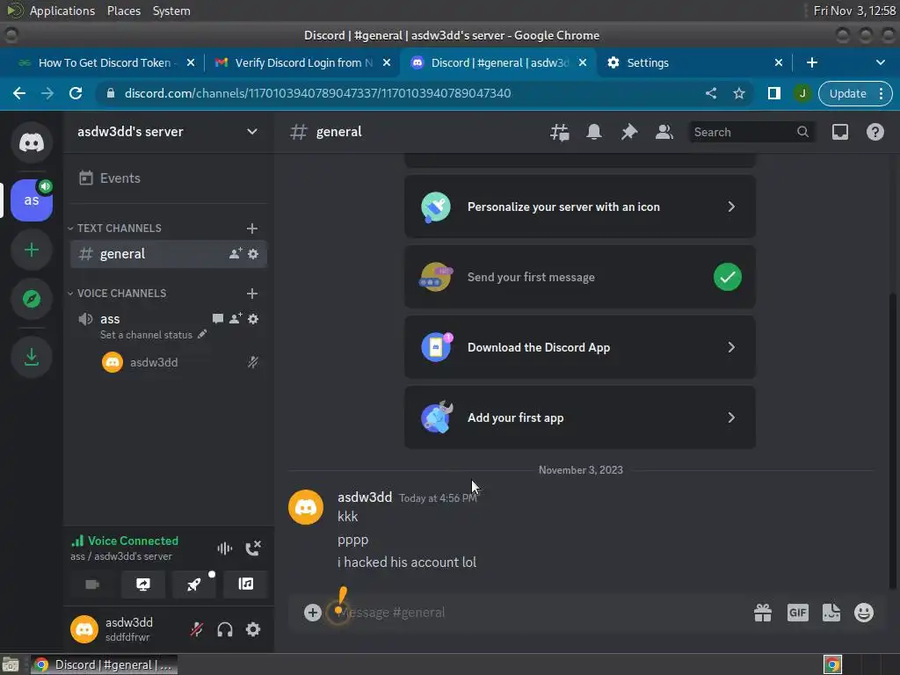Switch to Settings browser tab
This screenshot has height=675, width=900.
695,62
